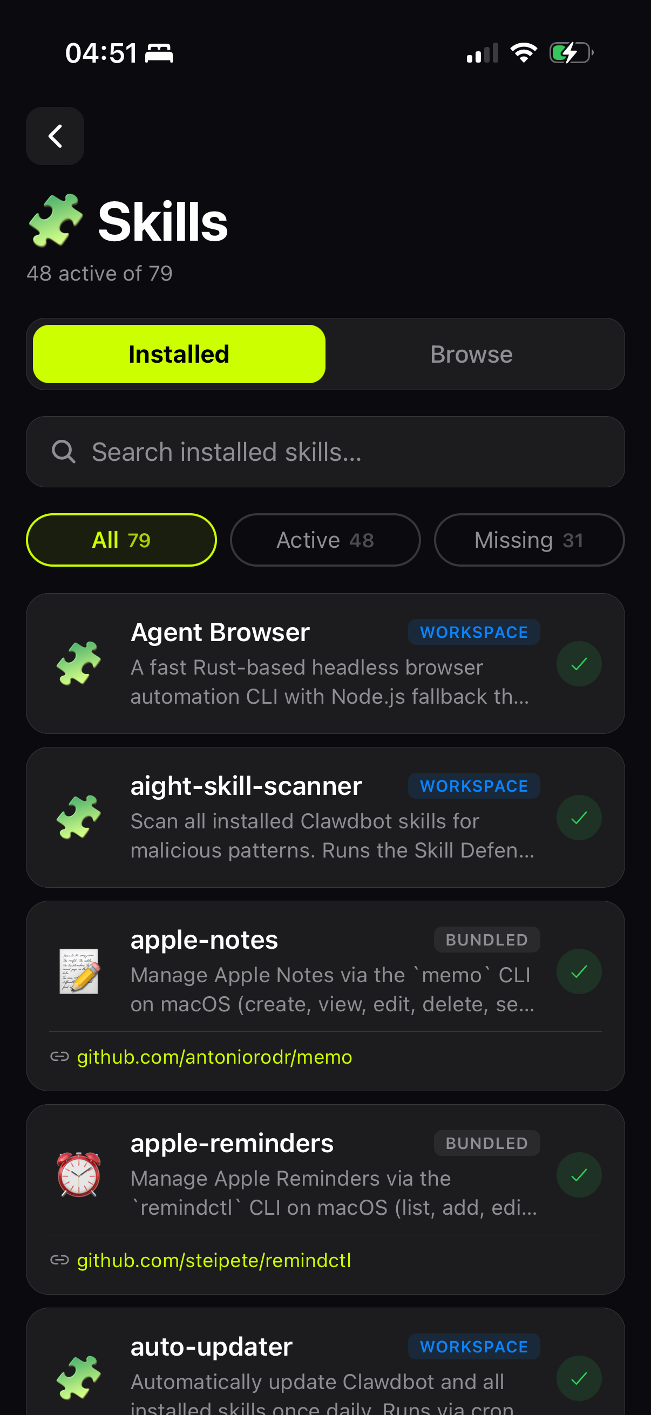651x1415 pixels.
Task: Open github.com/antoniorodr/memo link
Action: point(214,1057)
